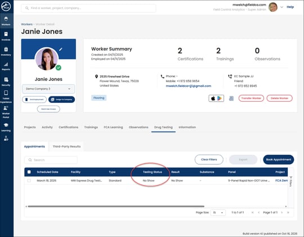Go to the previous page of results
This screenshot has height=237, width=304.
point(258,213)
